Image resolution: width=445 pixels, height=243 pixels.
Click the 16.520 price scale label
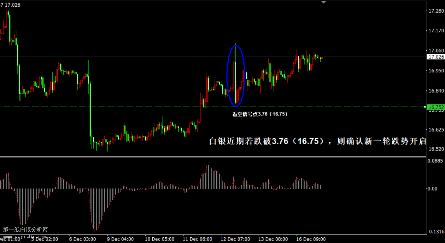(435, 149)
